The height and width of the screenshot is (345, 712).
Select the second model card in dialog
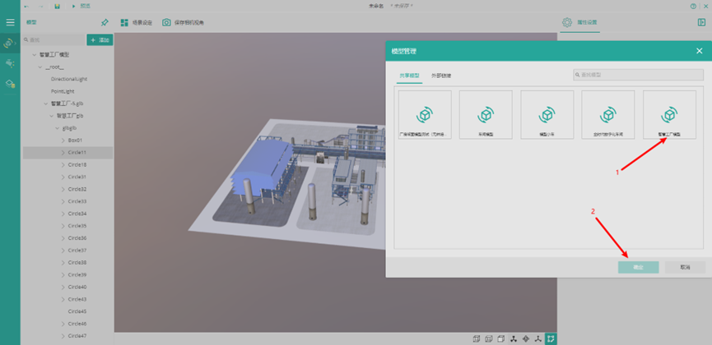coord(486,115)
